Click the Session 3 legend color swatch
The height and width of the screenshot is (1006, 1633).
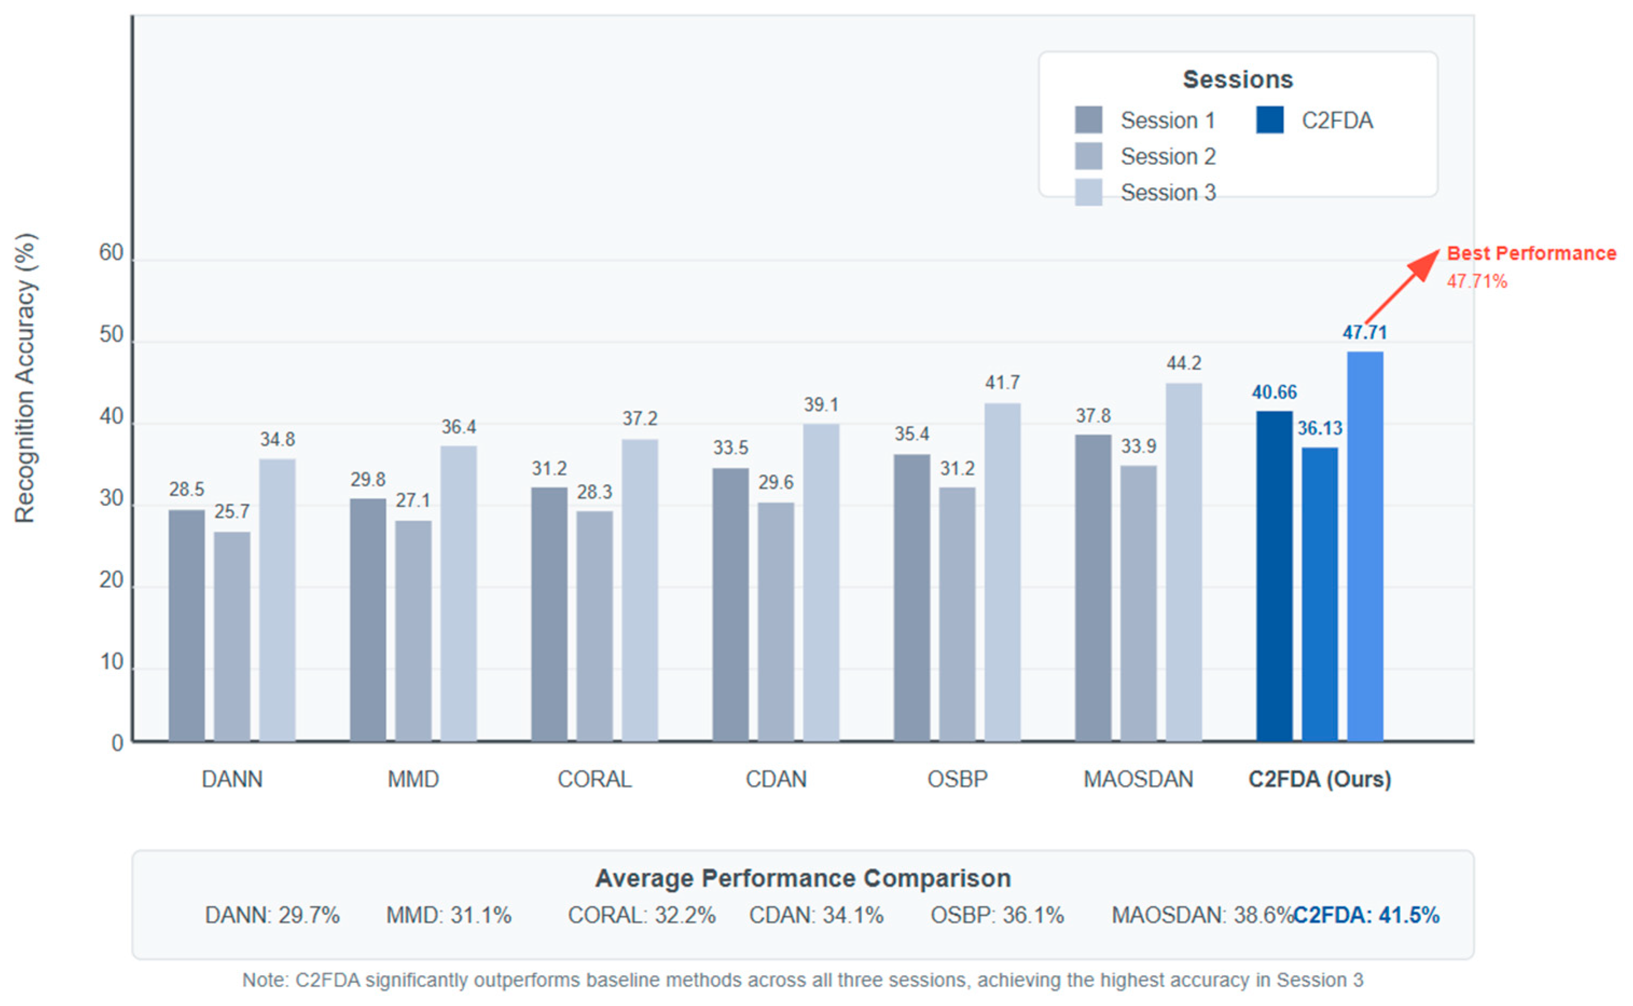coord(1088,192)
